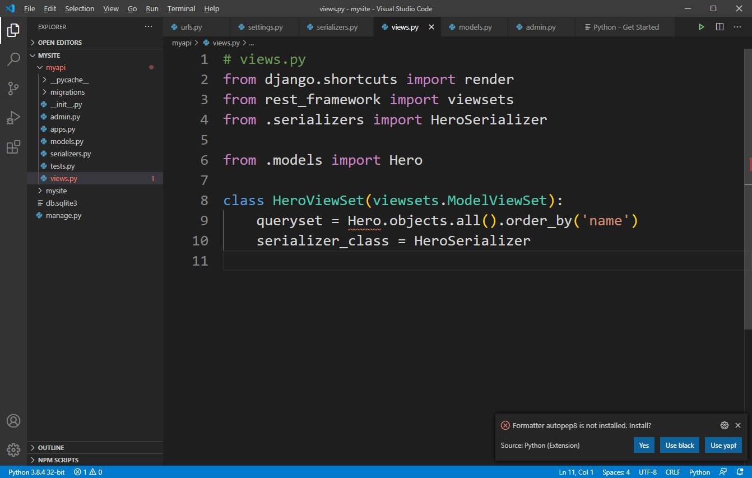Open the Terminal menu
Viewport: 752px width, 478px height.
pyautogui.click(x=181, y=9)
